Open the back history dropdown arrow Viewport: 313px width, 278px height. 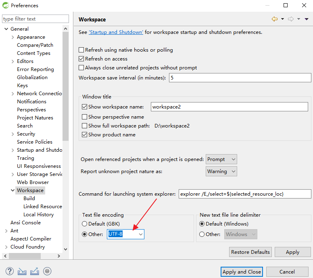(282, 19)
